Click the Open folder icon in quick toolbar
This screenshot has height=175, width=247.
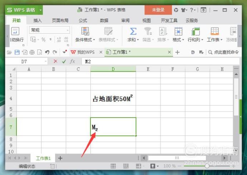(9, 52)
